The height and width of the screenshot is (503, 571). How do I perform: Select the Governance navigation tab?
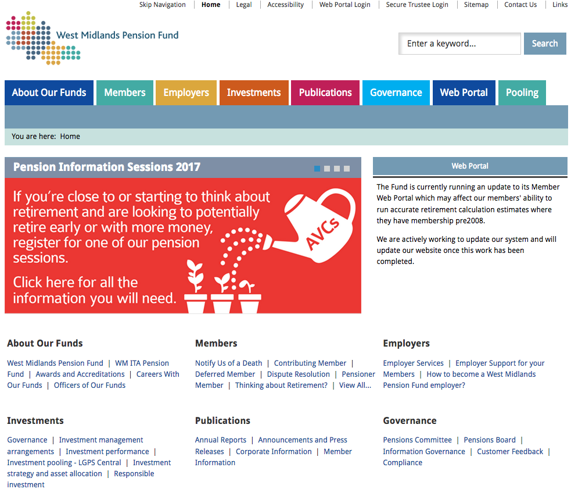point(396,93)
